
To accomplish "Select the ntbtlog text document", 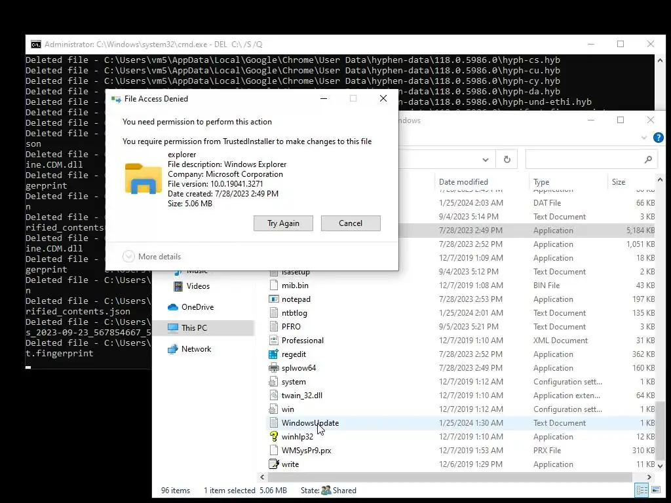I will 294,312.
